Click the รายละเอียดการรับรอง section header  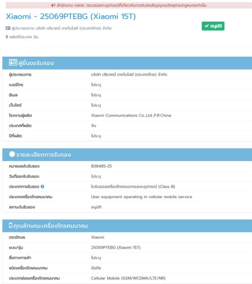pyautogui.click(x=127, y=155)
